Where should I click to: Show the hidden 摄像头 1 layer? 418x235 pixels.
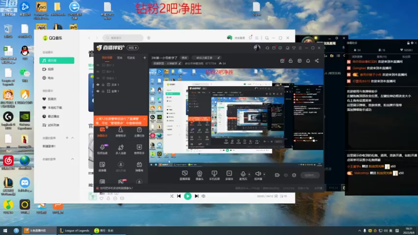[98, 78]
